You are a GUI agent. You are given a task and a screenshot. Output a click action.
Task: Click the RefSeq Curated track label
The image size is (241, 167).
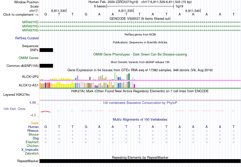click(x=27, y=38)
